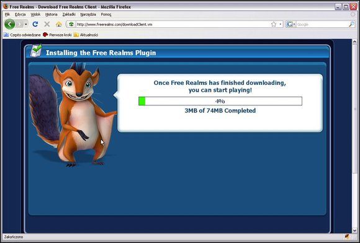Open the Edycja menu
The image size is (360, 243).
click(20, 14)
